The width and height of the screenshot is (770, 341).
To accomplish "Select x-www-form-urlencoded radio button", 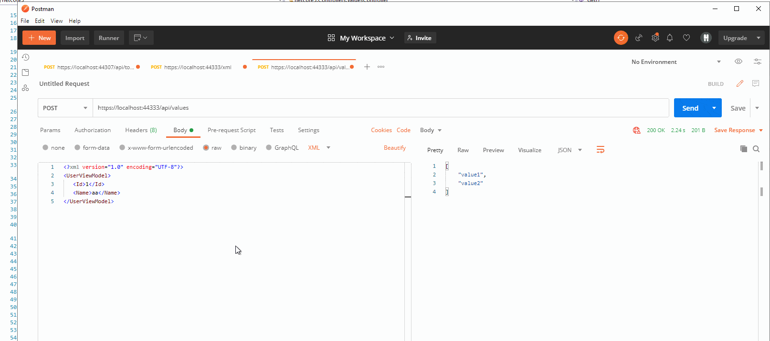I will (x=122, y=147).
